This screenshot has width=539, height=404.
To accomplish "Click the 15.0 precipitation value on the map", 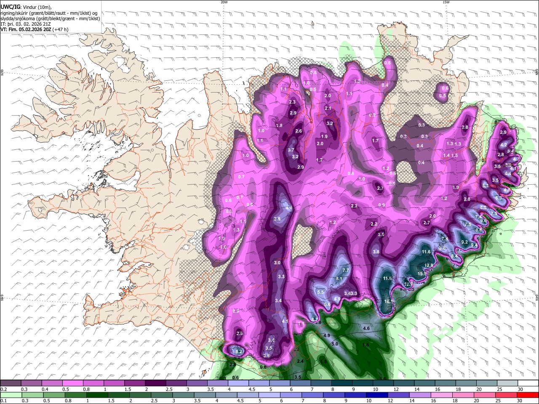I will click(x=422, y=274).
